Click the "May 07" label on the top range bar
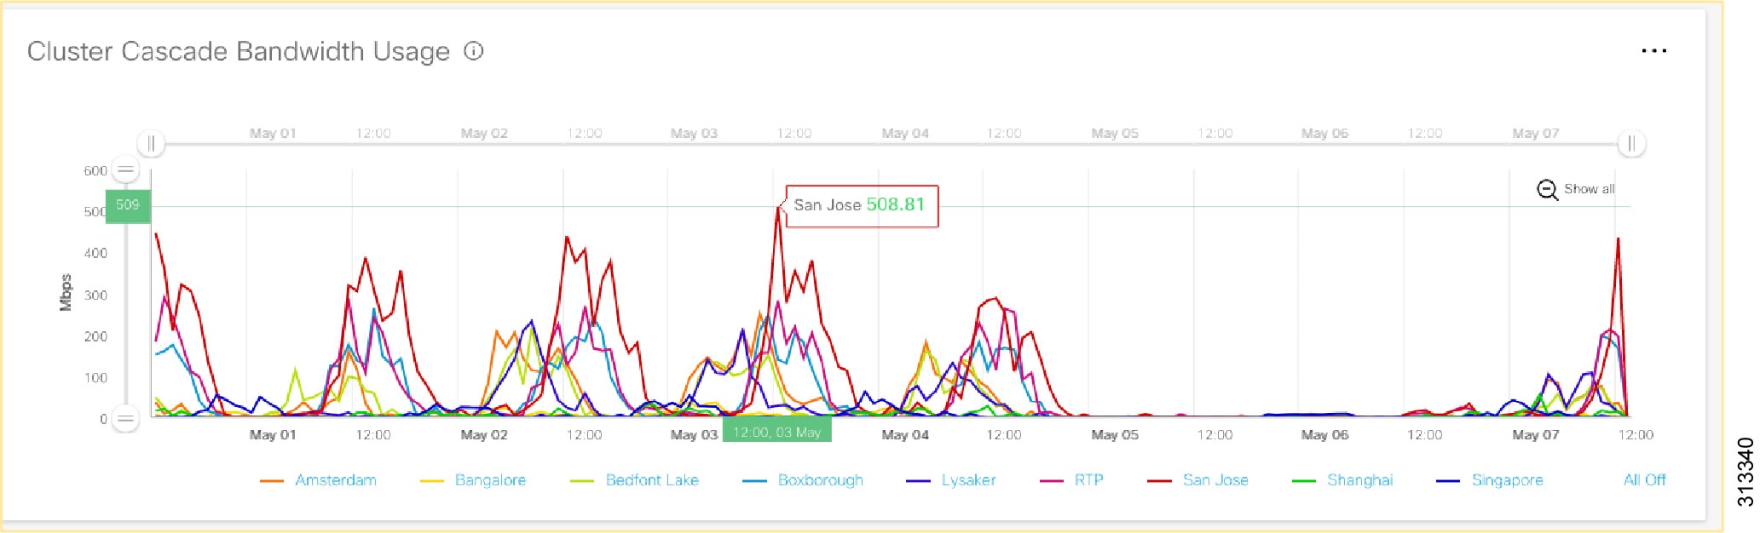Image resolution: width=1760 pixels, height=533 pixels. tap(1536, 133)
